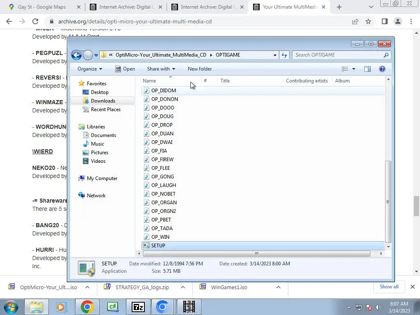Click the OptiMicro-Your_Ultimate_MultiMedia_CD breadcrumb
The height and width of the screenshot is (315, 420).
(161, 55)
